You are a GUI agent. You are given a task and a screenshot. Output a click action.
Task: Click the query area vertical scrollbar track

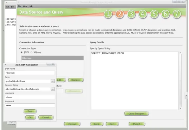180,81
